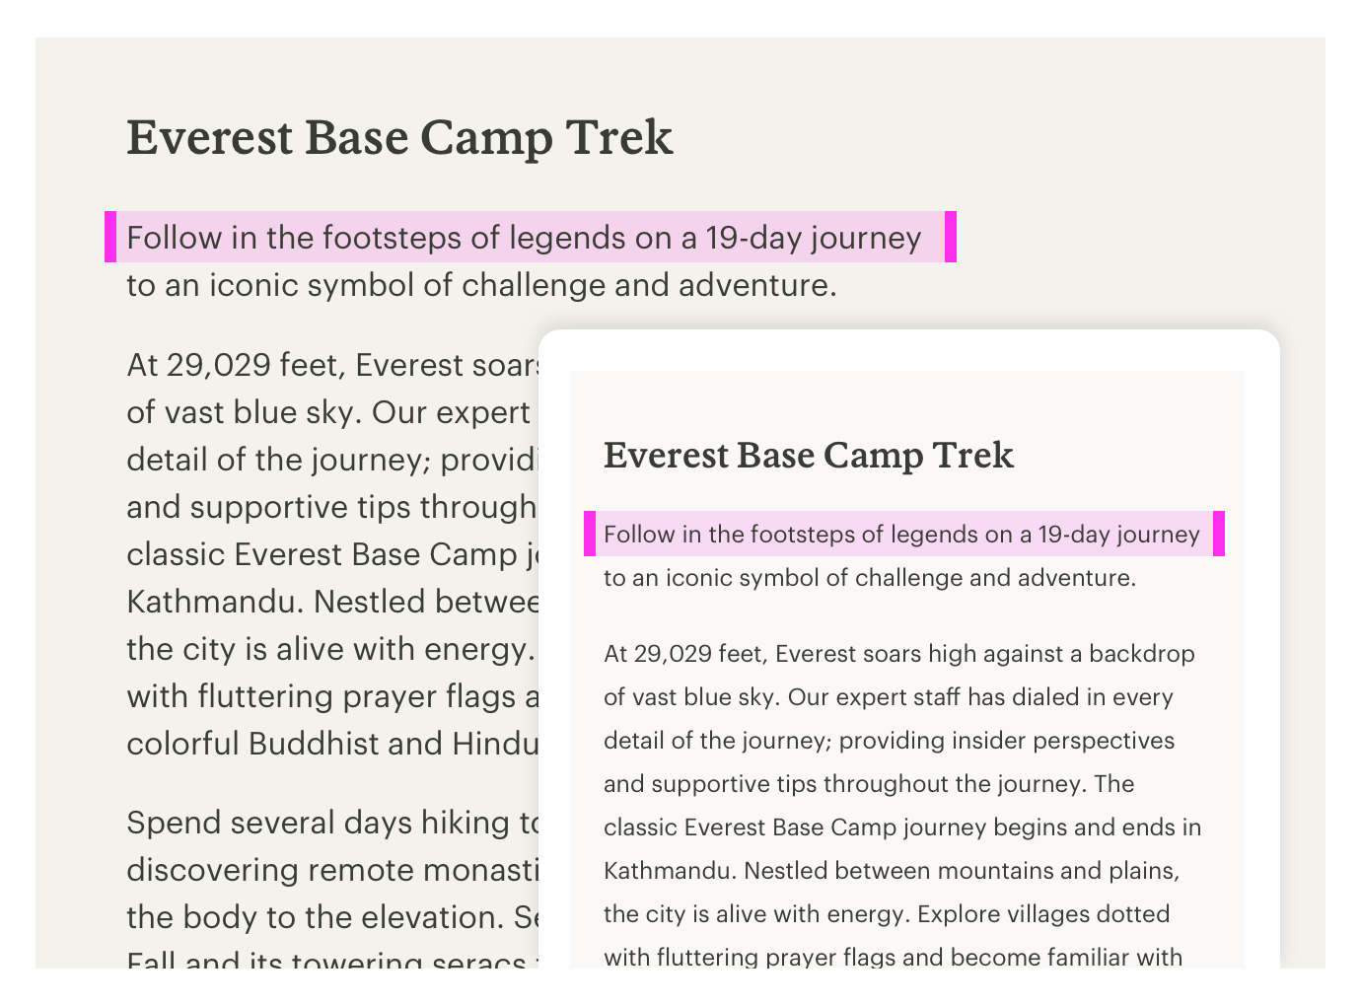The image size is (1361, 1006).
Task: Click card line mentioning 'expert staff has dialed in'
Action: 888,697
